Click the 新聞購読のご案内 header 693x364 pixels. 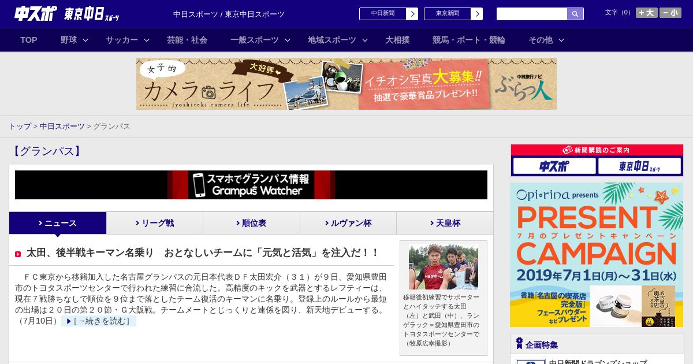[597, 150]
